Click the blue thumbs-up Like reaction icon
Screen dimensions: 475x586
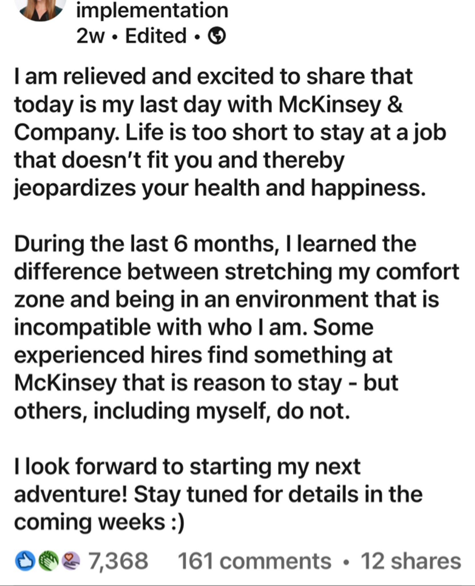25,561
